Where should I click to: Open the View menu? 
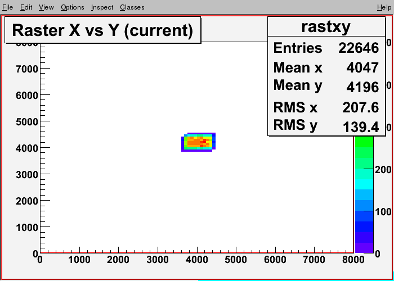click(46, 7)
